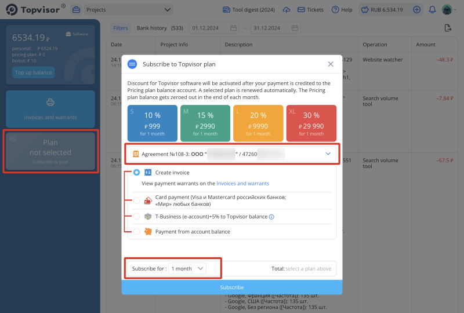Open Invoices and warrants sidebar card
Screen dimensions: 464x313
click(x=50, y=109)
